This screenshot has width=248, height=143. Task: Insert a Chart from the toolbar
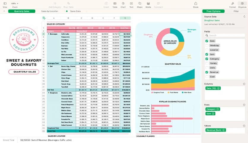[123, 3]
